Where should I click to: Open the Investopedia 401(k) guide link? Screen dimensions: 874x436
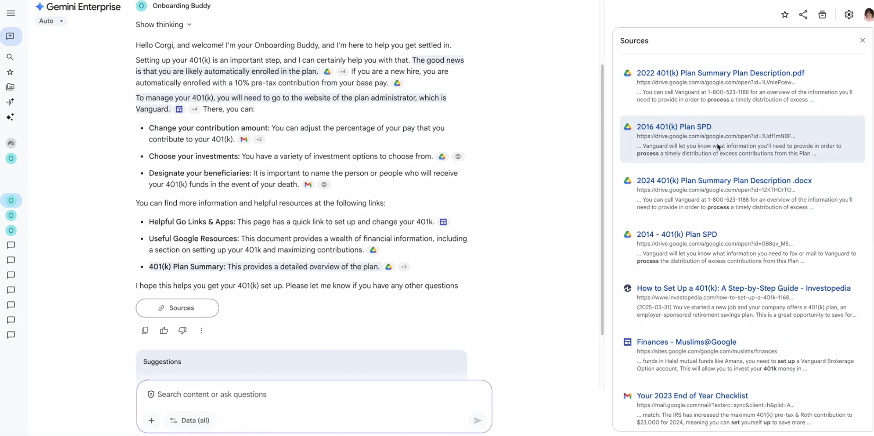point(743,288)
